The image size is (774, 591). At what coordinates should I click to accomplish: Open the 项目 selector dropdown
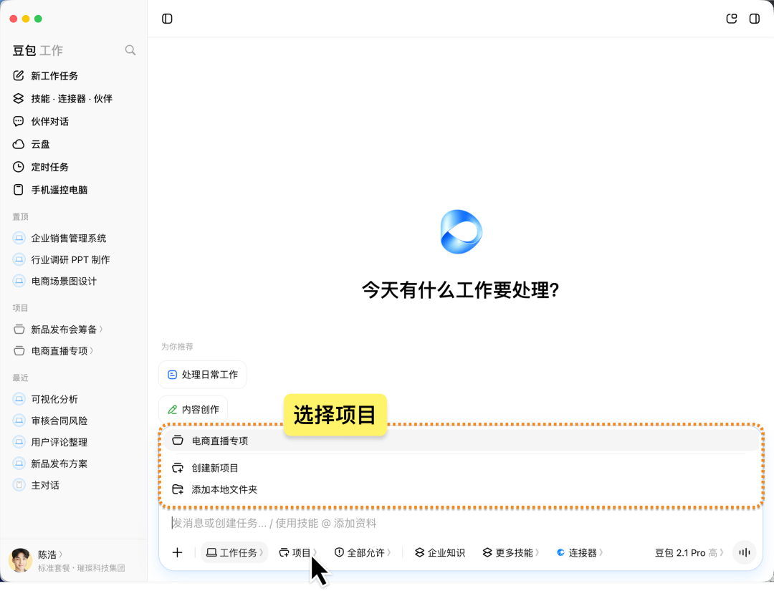(297, 552)
